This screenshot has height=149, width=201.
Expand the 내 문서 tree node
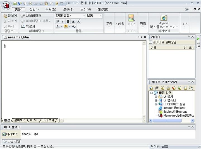coord(156,97)
